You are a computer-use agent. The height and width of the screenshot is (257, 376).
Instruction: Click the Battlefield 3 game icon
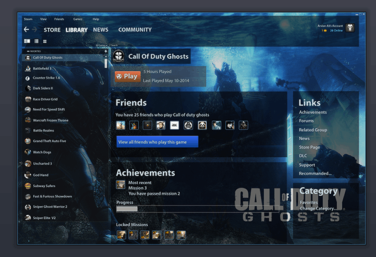[x=28, y=68]
